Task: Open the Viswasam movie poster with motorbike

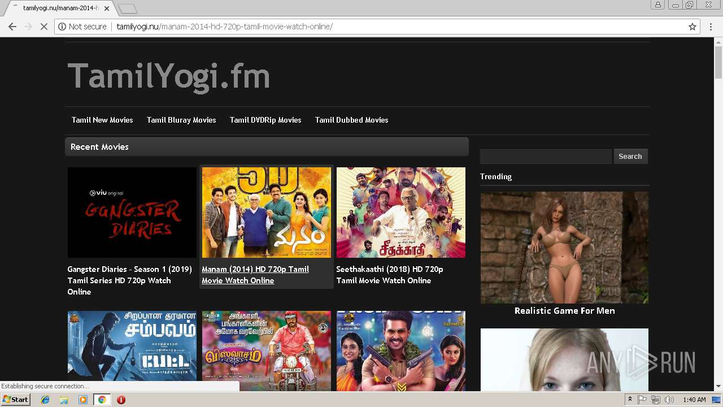Action: [267, 350]
